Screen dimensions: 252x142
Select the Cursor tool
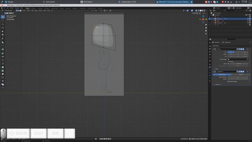click(3, 21)
